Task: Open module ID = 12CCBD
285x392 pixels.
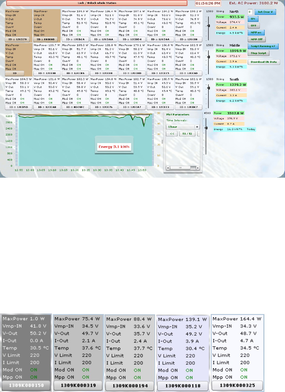Action: (131, 73)
